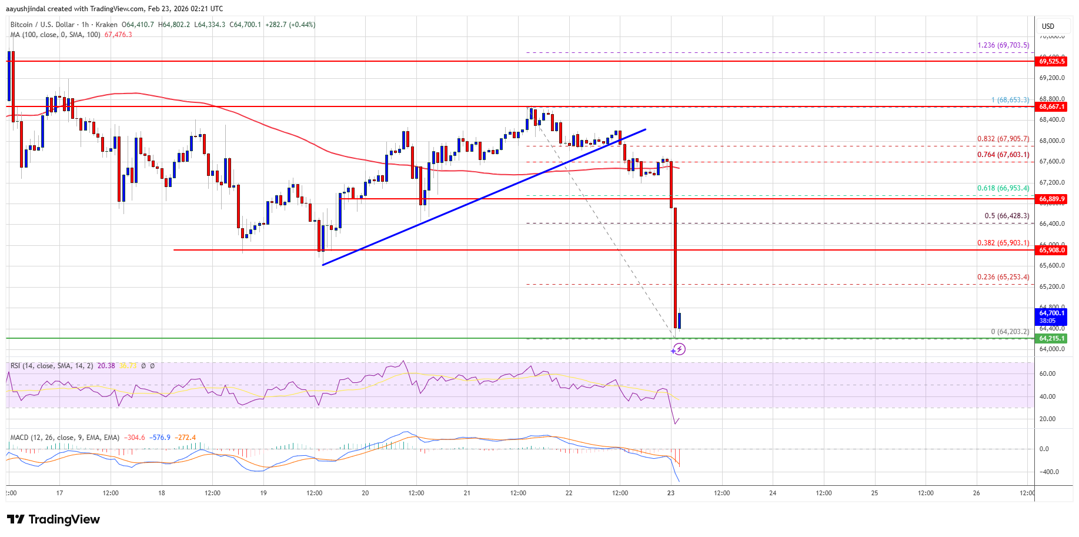Viewport: 1079px width, 537px height.
Task: Click the 65,908.0 price axis label
Action: click(1051, 251)
